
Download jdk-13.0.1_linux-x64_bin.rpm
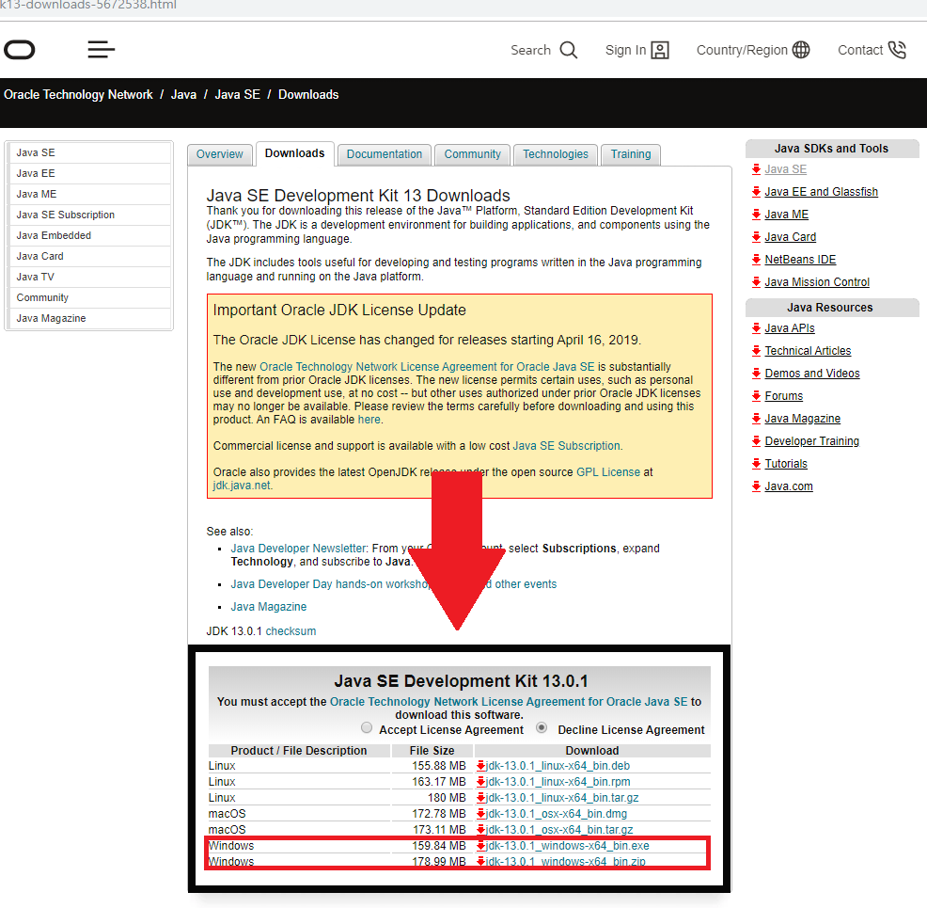558,782
